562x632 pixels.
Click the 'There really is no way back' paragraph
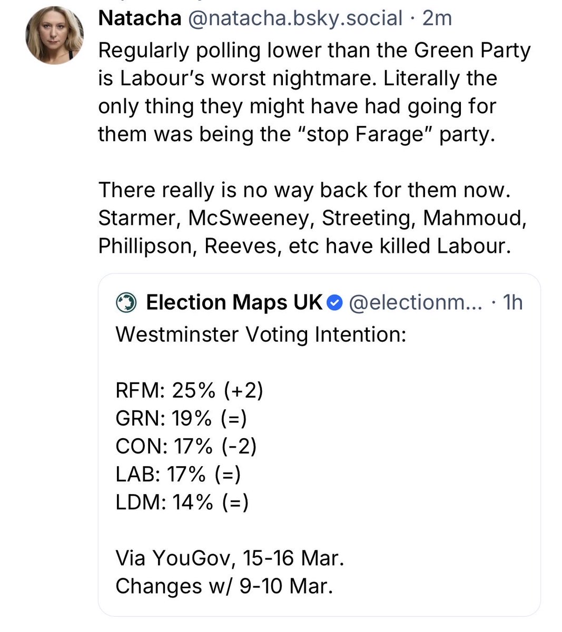coord(312,218)
